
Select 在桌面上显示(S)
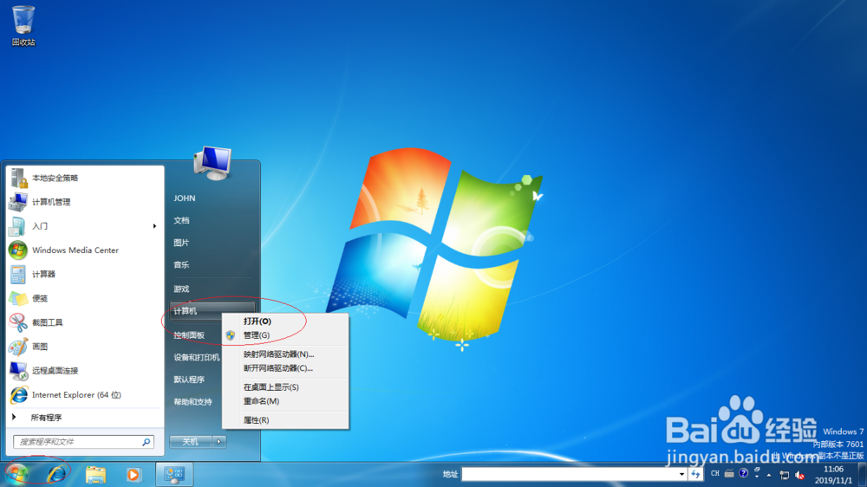click(285, 387)
